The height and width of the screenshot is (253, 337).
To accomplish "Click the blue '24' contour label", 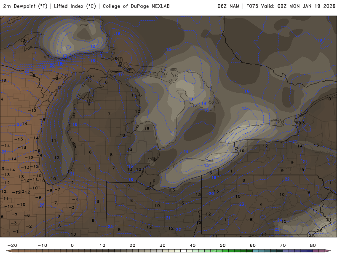I will point(279,220).
